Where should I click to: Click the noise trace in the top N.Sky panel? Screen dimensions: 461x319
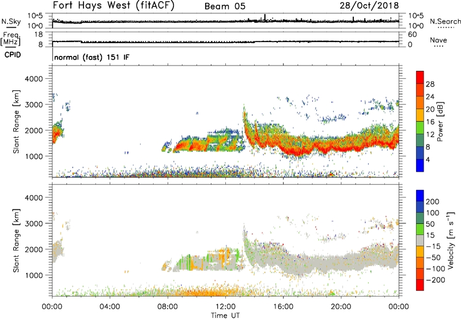(x=225, y=21)
